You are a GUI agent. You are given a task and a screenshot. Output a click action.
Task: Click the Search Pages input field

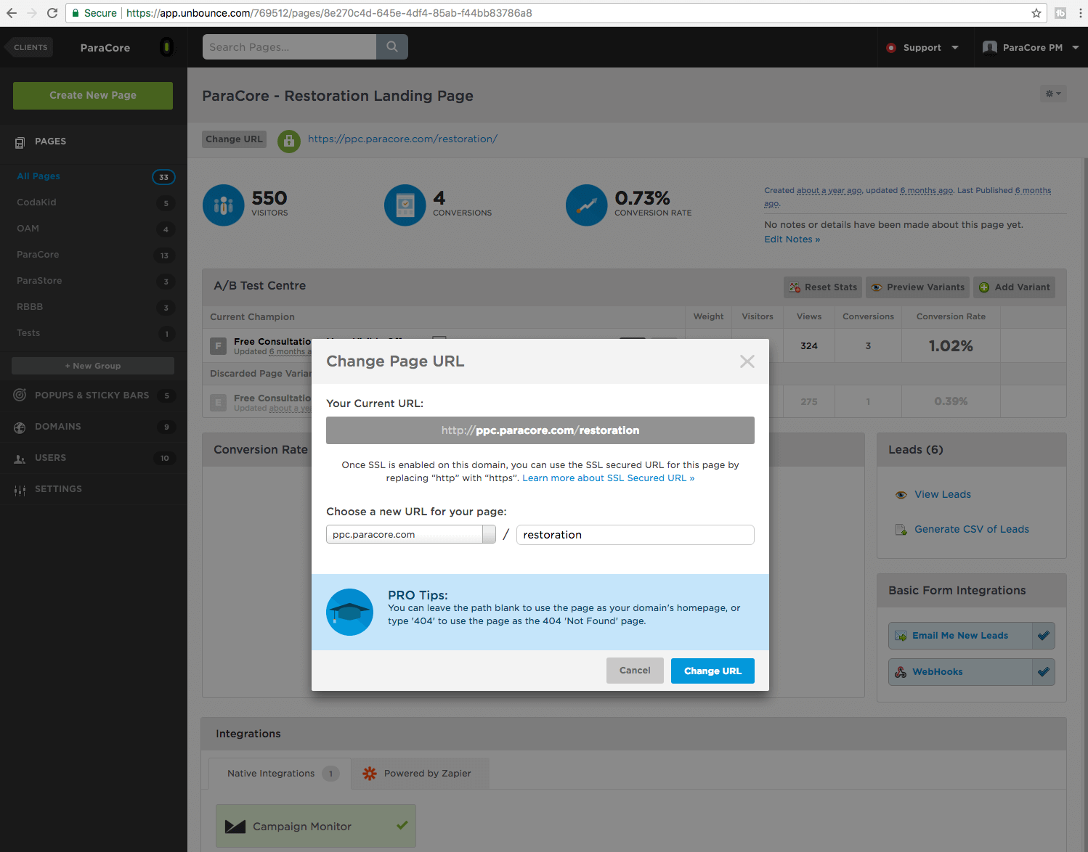289,47
